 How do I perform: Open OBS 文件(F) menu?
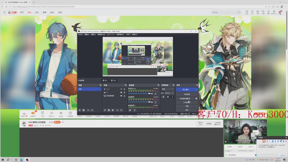[x=80, y=34]
